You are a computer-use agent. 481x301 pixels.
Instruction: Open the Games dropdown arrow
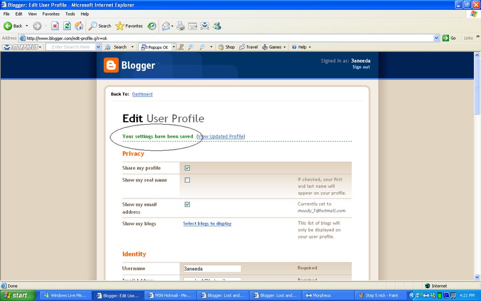[x=285, y=47]
